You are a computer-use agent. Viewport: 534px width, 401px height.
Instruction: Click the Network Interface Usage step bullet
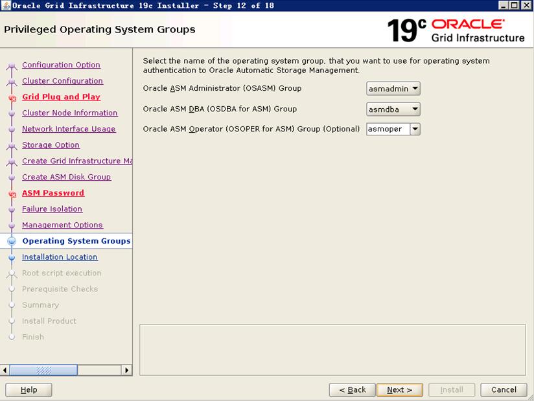point(12,129)
